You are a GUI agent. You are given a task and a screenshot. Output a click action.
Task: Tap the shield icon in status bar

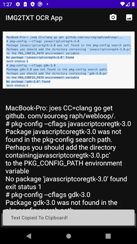tap(32, 4)
